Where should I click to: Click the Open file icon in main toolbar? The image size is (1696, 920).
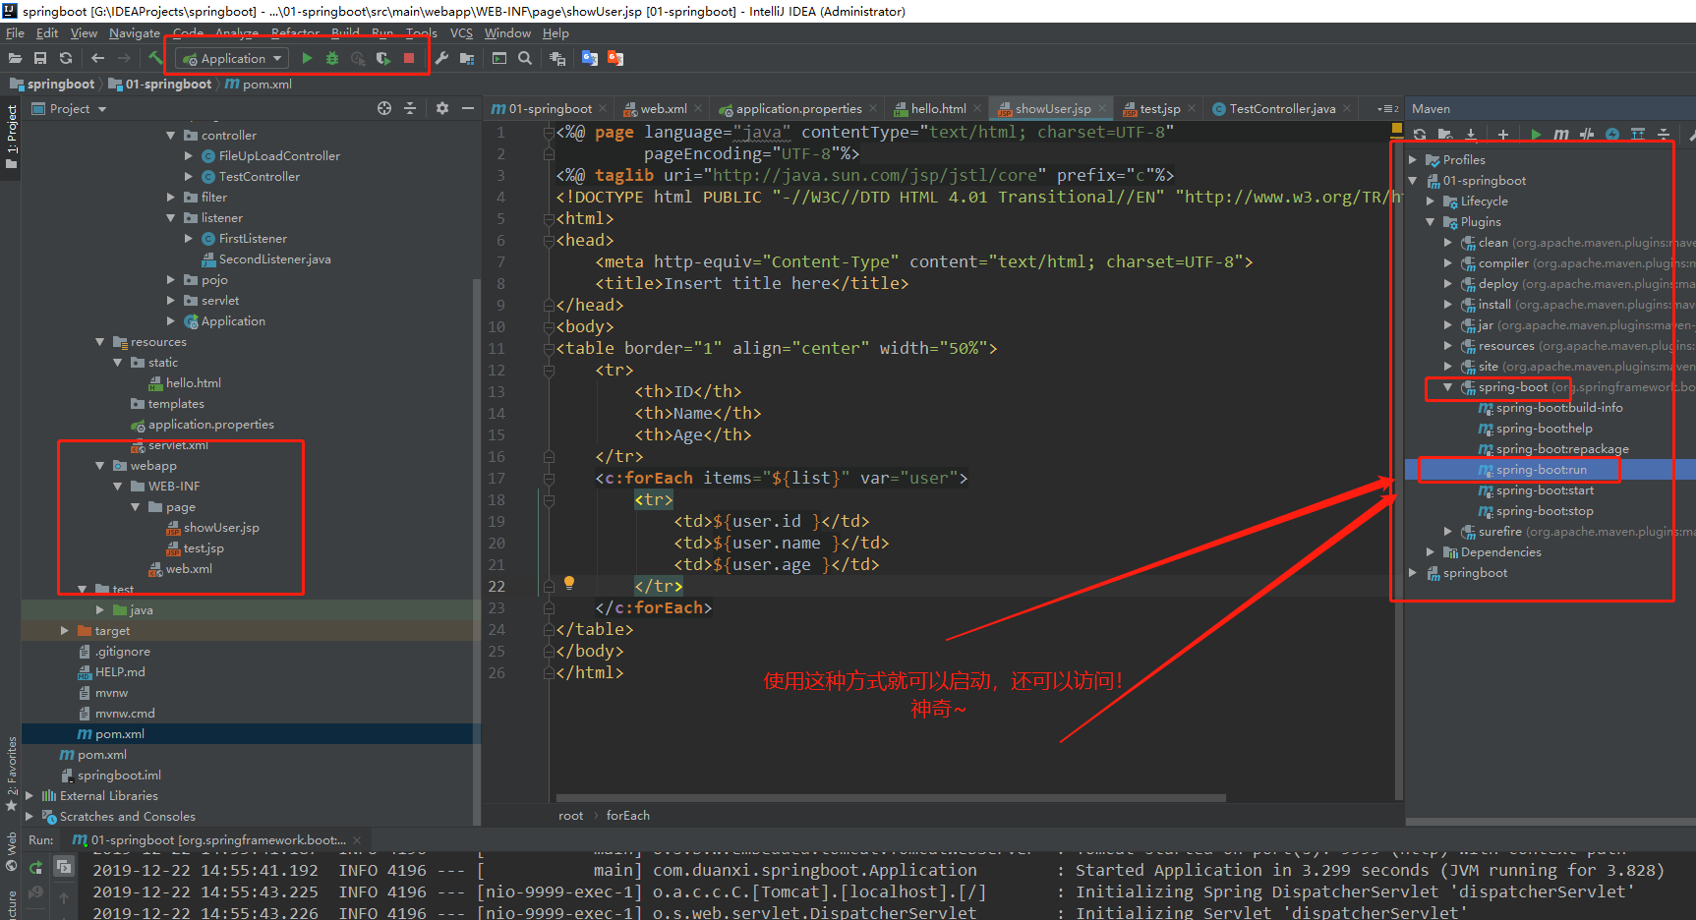point(15,59)
